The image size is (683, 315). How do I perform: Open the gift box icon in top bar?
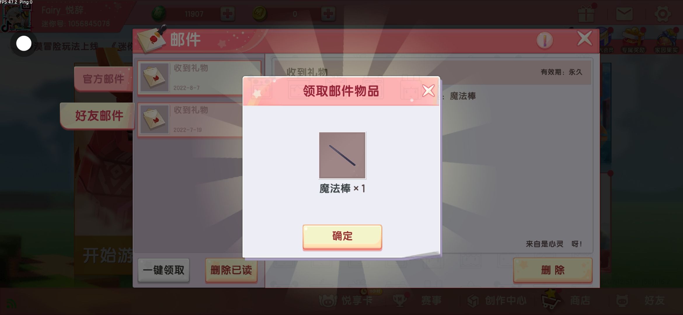click(586, 13)
